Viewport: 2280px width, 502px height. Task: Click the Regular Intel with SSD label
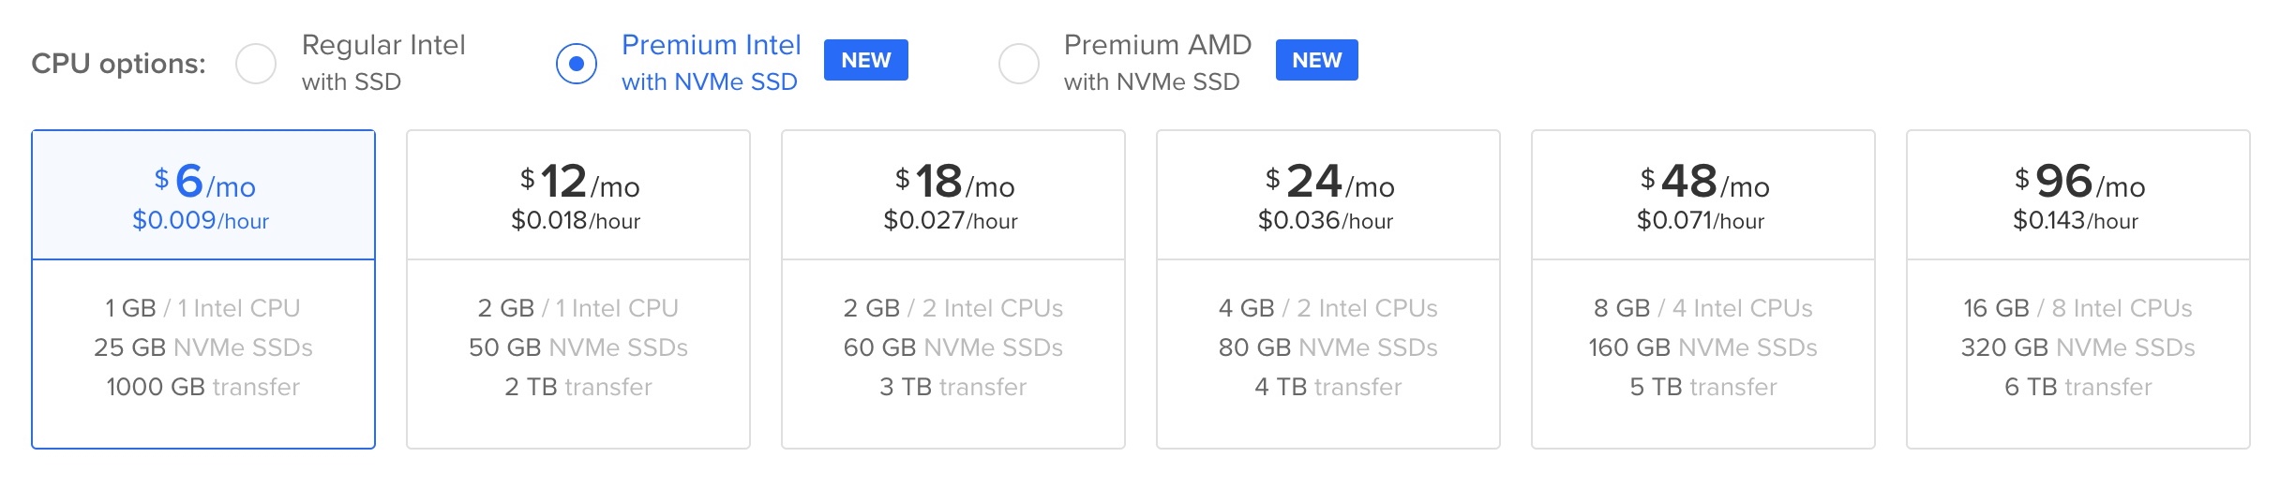pyautogui.click(x=383, y=63)
